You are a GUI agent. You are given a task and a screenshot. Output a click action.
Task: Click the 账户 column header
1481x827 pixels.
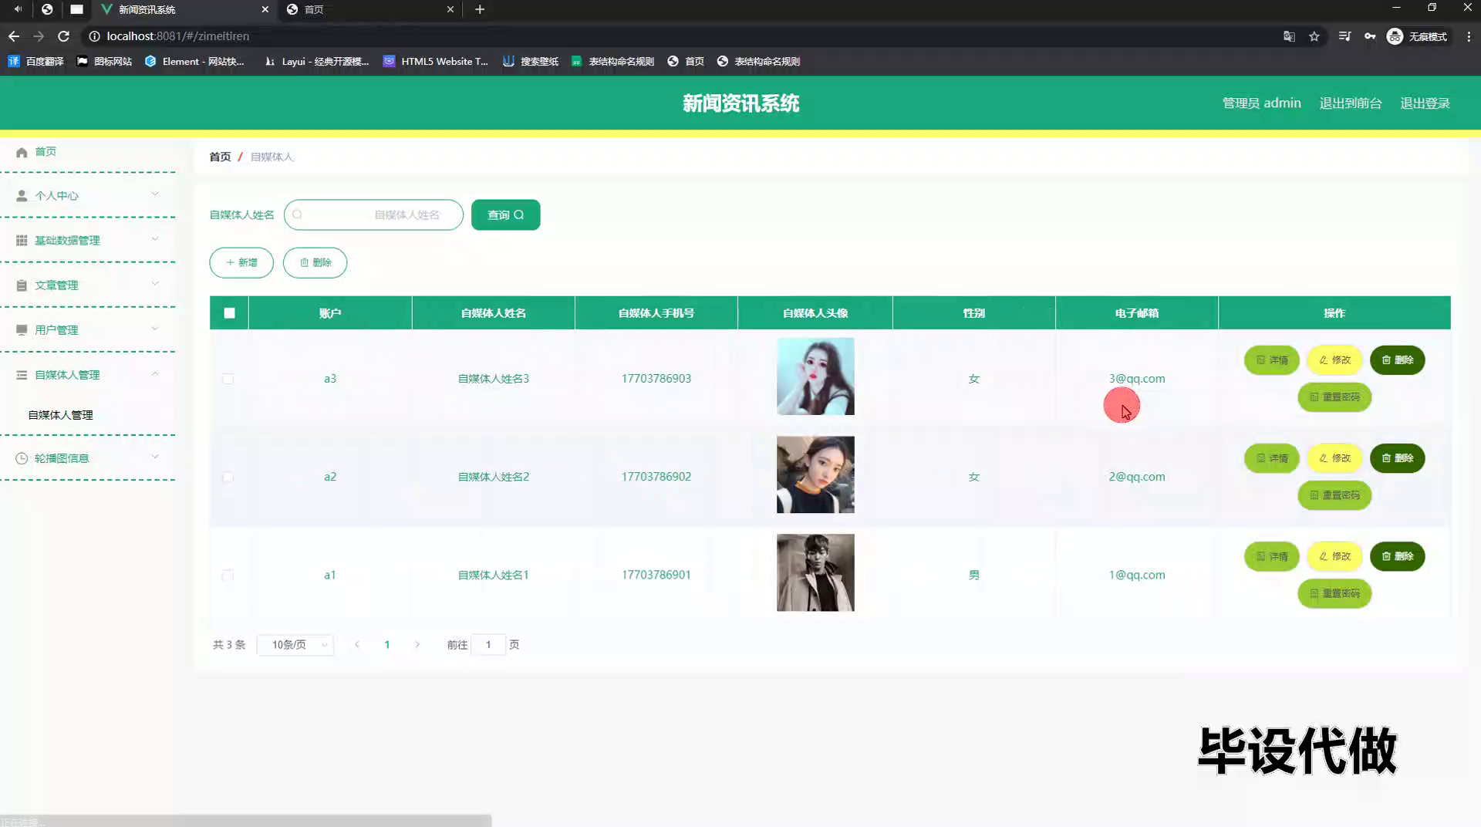330,313
